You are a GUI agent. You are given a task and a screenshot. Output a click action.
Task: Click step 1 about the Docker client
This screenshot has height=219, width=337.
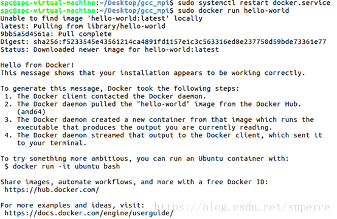pos(105,96)
